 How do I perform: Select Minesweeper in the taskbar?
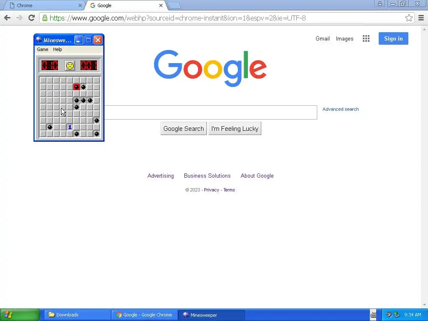point(211,315)
